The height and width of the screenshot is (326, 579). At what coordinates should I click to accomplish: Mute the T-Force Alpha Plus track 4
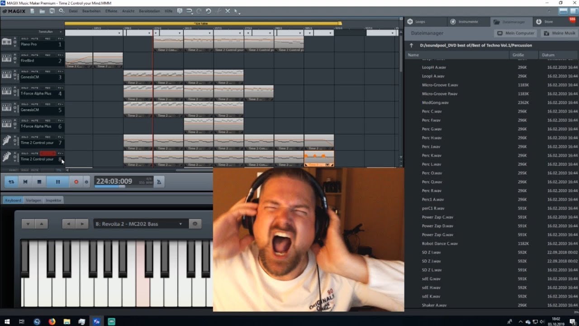pos(35,88)
